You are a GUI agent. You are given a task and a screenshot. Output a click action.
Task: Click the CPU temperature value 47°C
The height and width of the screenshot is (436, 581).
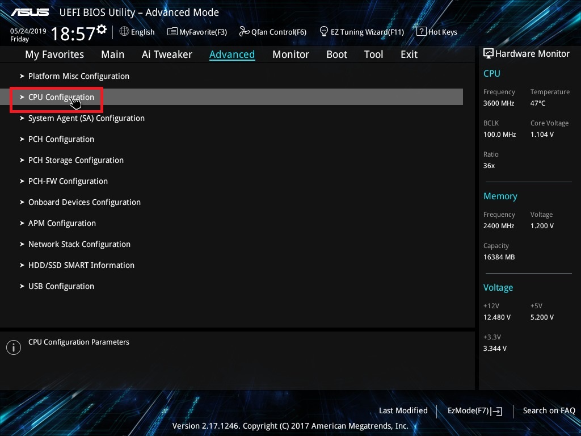point(538,103)
